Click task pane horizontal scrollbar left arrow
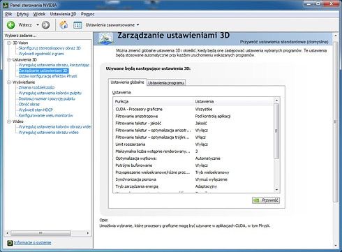 (x=8, y=233)
